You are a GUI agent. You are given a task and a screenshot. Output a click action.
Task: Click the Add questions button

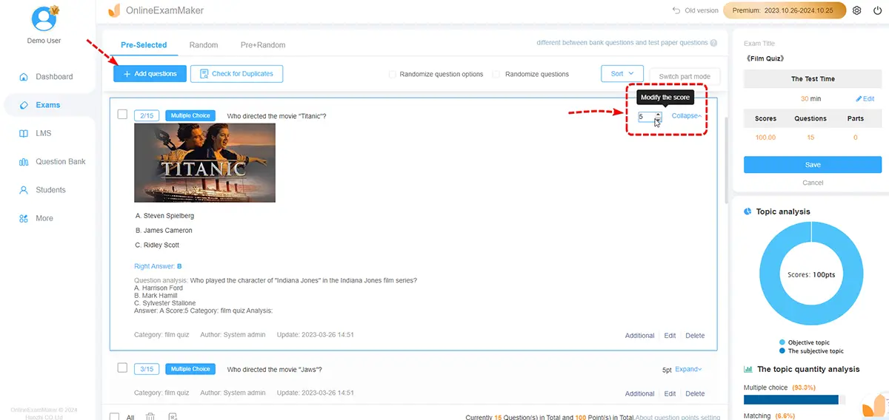point(150,74)
